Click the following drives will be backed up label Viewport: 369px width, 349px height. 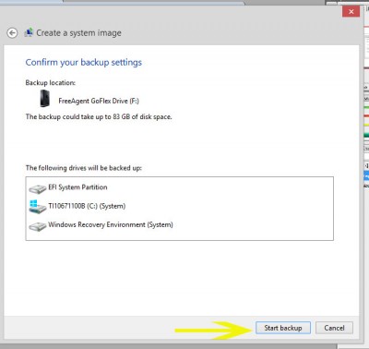[x=84, y=168]
